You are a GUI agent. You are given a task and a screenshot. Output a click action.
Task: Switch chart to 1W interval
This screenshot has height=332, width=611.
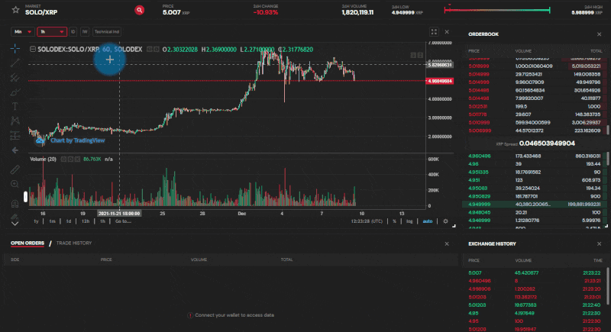(x=85, y=32)
